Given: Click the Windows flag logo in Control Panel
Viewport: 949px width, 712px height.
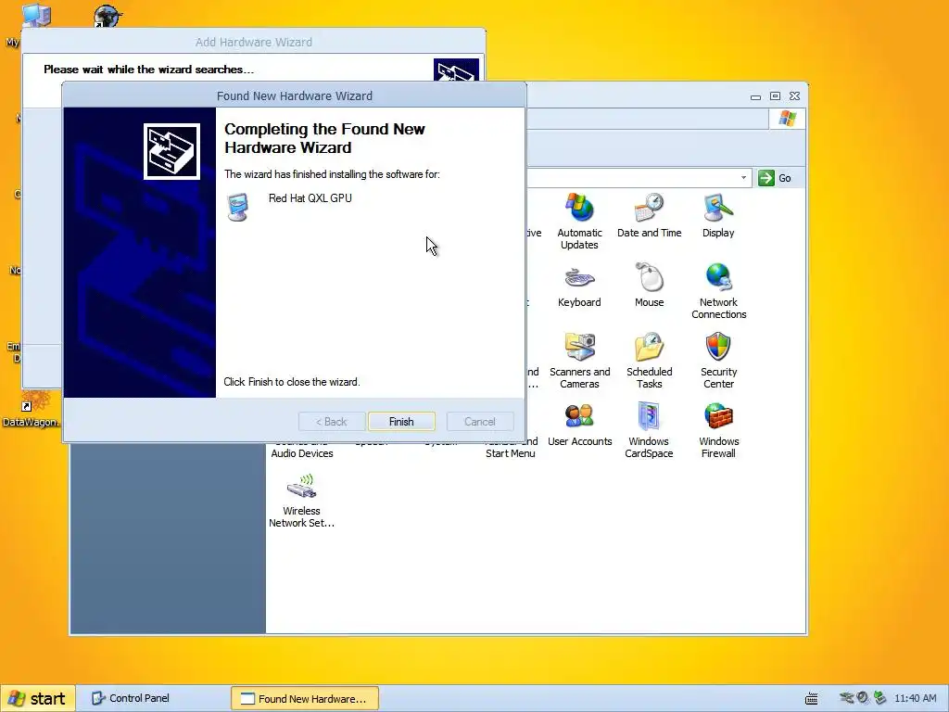Looking at the screenshot, I should click(x=787, y=119).
